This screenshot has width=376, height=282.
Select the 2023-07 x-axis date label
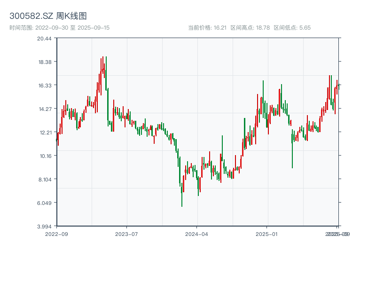[x=126, y=234]
